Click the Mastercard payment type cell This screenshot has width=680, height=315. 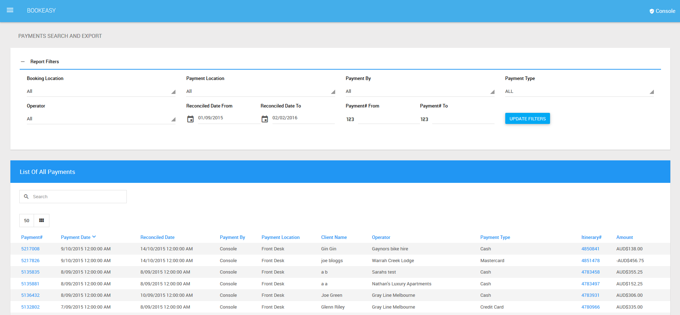[492, 261]
